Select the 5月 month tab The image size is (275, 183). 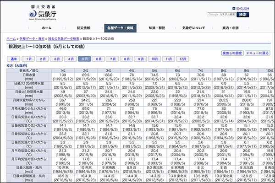click(x=84, y=59)
